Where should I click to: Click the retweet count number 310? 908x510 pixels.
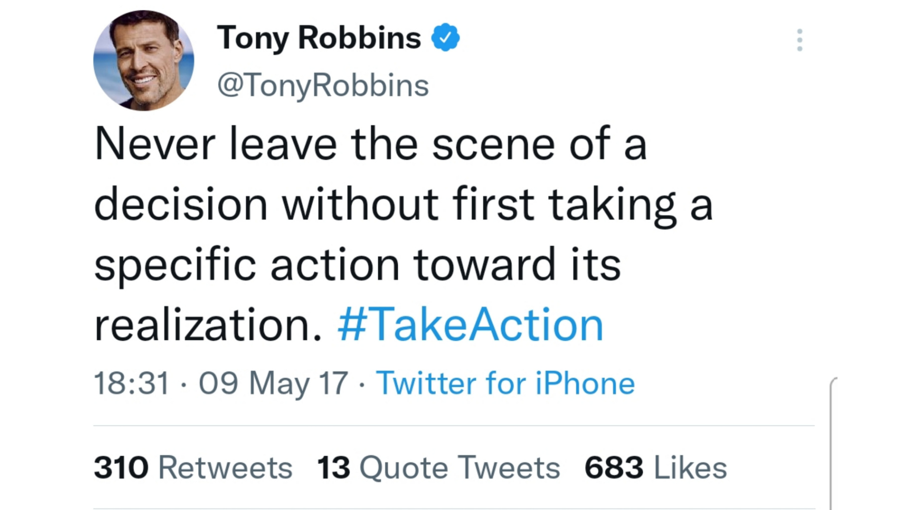[x=121, y=468]
